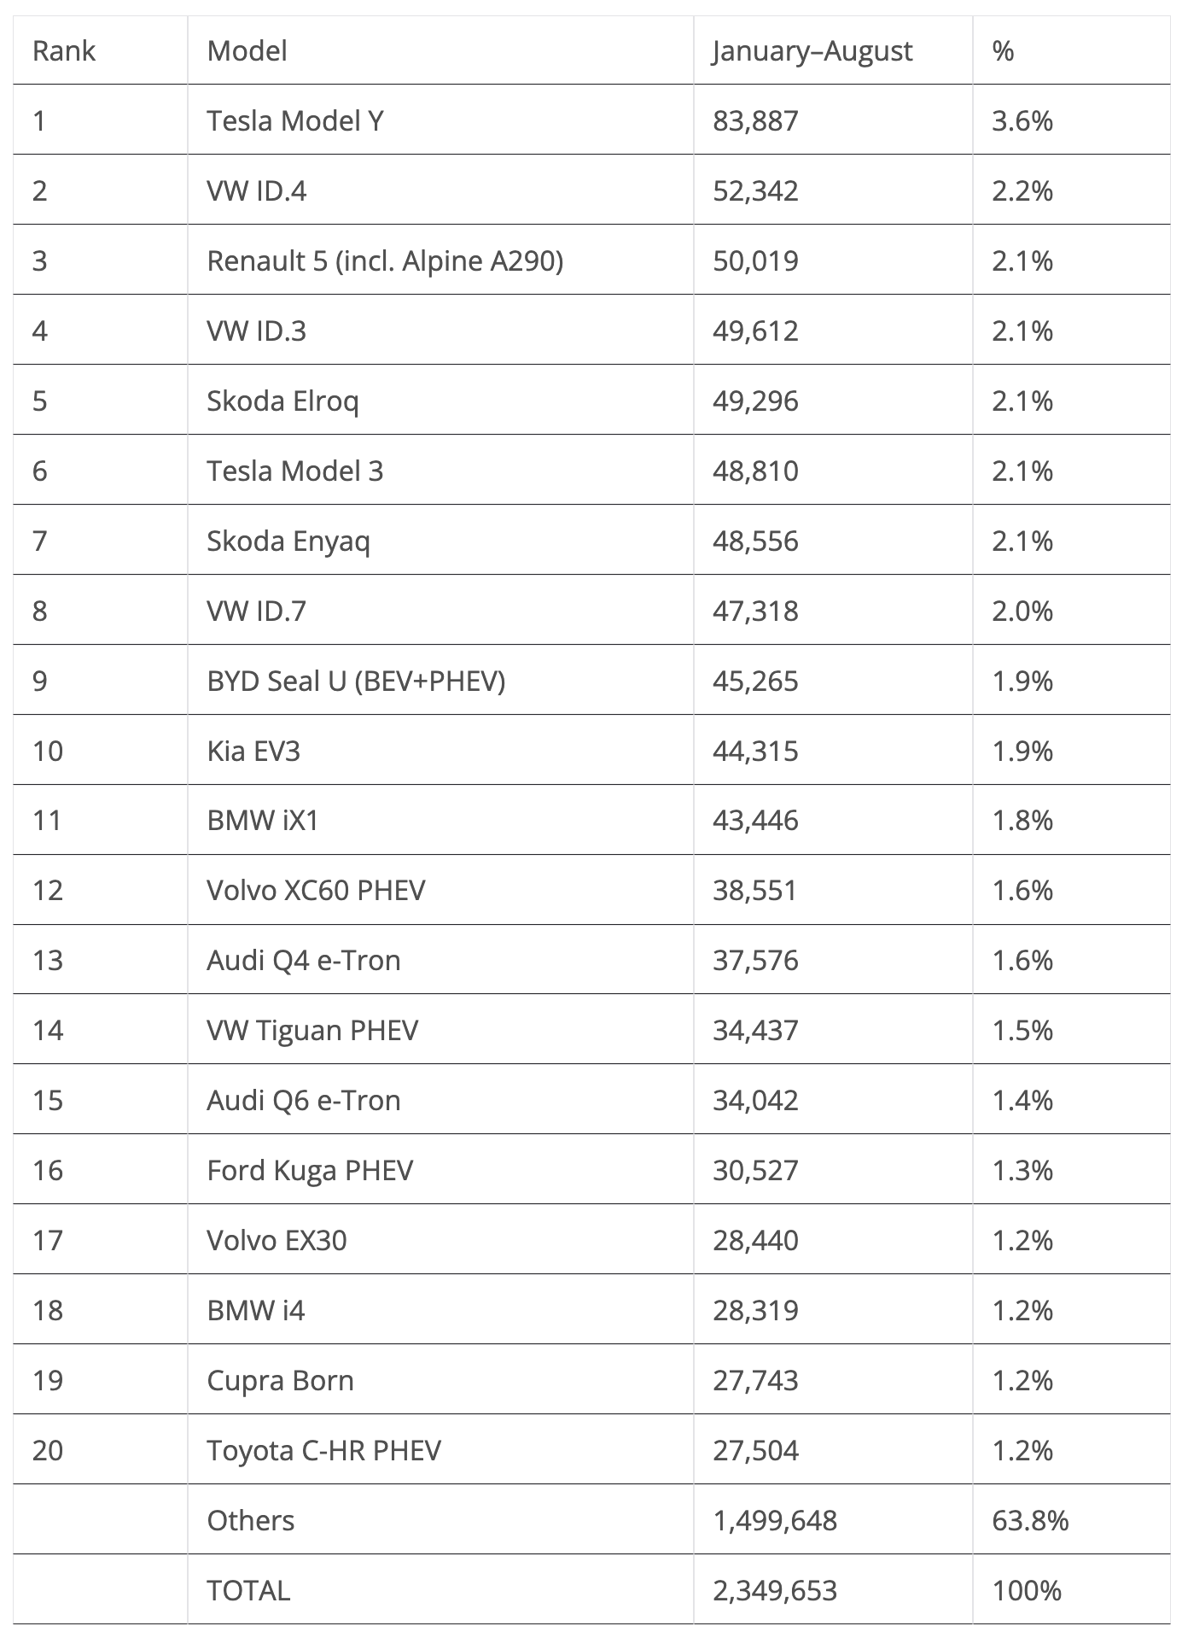Select the Audi Q6 e-Tron cell
Viewport: 1182px width, 1632px height.
304,1101
